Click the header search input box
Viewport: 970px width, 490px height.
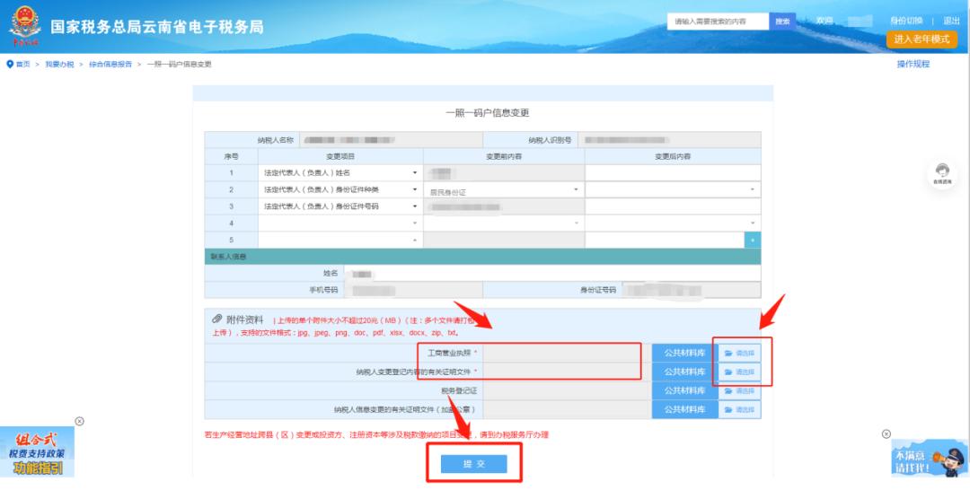coord(718,21)
